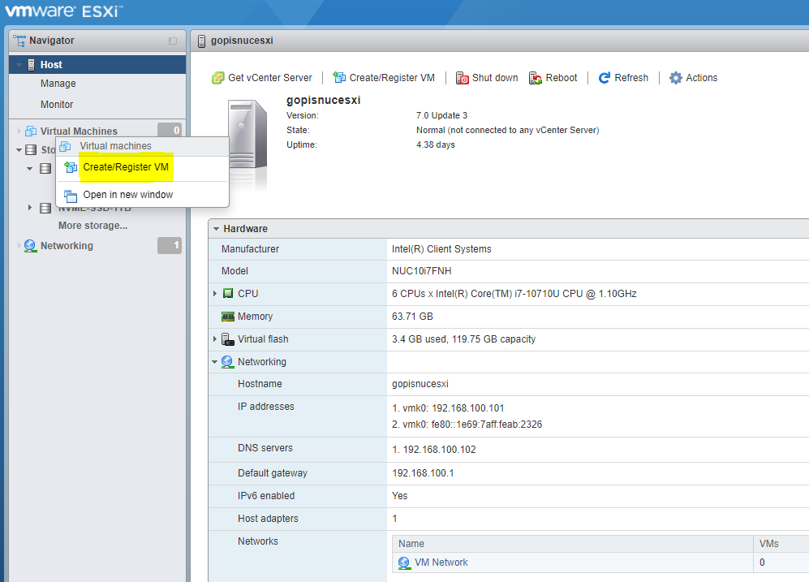Image resolution: width=809 pixels, height=582 pixels.
Task: Expand the Networking tree node in Navigator
Action: [x=19, y=246]
